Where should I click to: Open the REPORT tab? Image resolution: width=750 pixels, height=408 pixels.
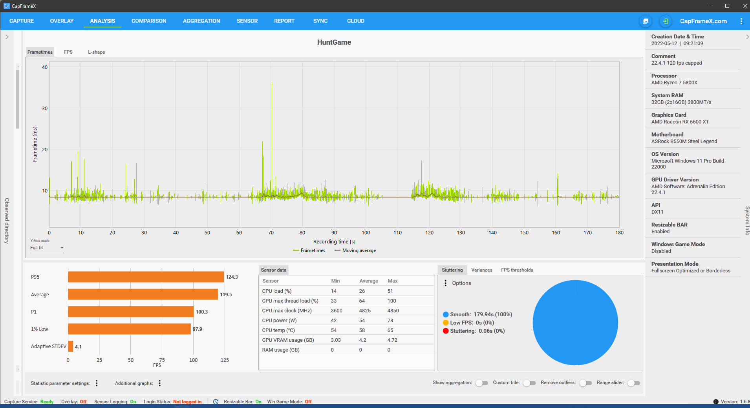point(284,21)
